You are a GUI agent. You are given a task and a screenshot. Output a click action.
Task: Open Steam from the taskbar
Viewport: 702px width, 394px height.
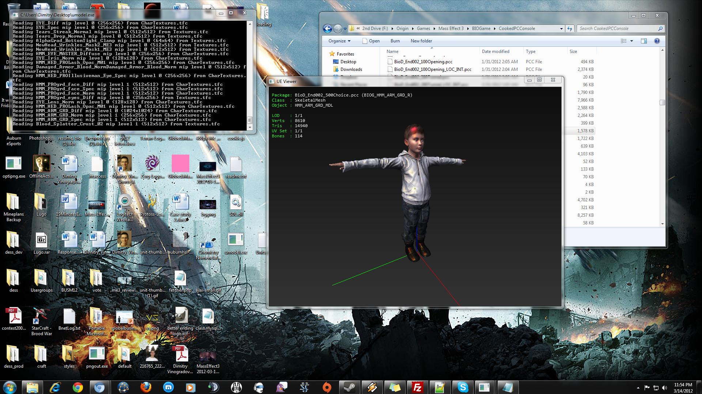[x=349, y=387]
